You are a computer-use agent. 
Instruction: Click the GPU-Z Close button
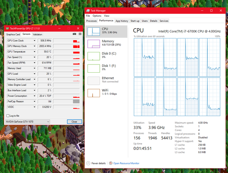[74, 122]
